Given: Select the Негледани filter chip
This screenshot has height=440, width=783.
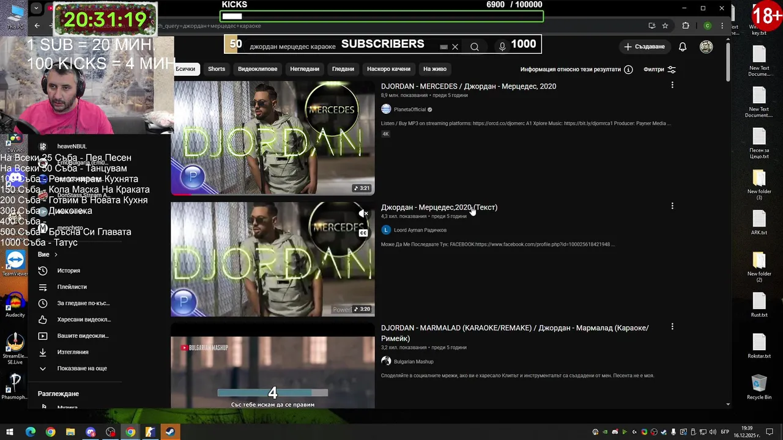Looking at the screenshot, I should coord(305,69).
